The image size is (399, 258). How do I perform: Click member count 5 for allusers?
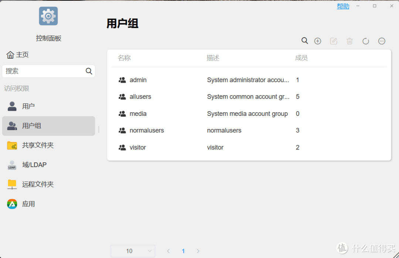[297, 97]
